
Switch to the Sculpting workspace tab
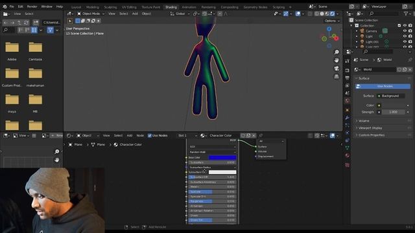pos(110,7)
